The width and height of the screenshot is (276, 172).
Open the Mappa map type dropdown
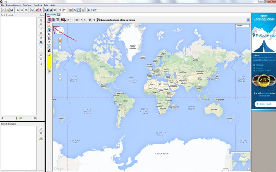point(242,26)
